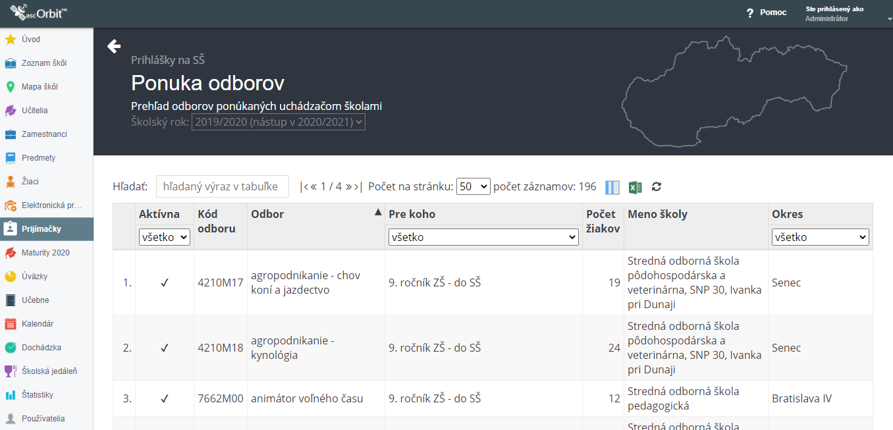Click the Štatistiky bar chart icon

click(x=10, y=395)
